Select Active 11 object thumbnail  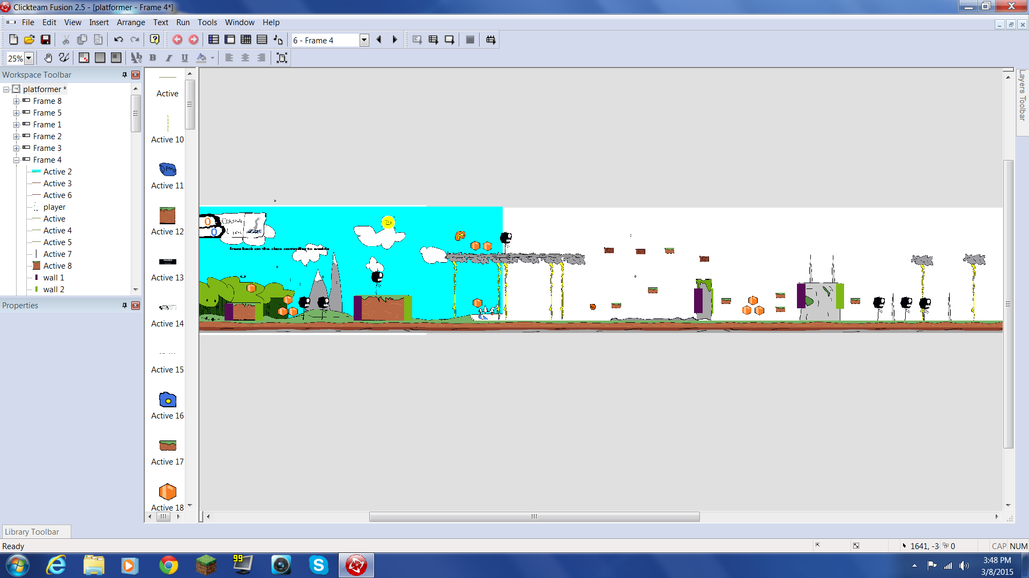(x=167, y=170)
